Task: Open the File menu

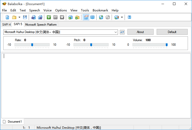Action: point(4,10)
